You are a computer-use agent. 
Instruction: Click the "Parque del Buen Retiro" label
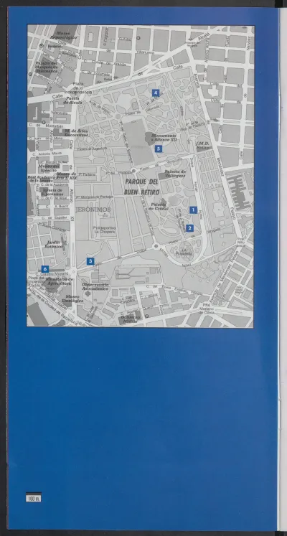point(142,187)
